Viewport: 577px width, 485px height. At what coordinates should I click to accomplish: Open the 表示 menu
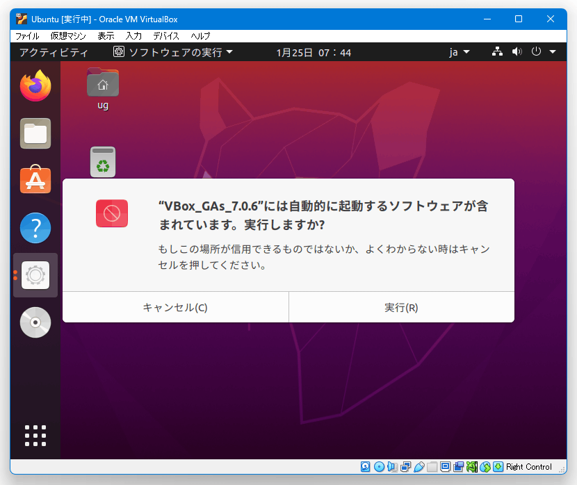pyautogui.click(x=106, y=36)
